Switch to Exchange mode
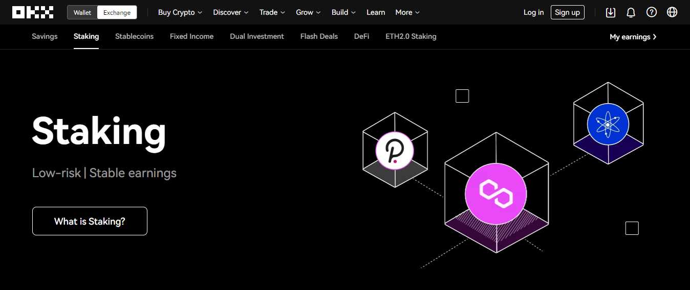The image size is (690, 290). (117, 13)
